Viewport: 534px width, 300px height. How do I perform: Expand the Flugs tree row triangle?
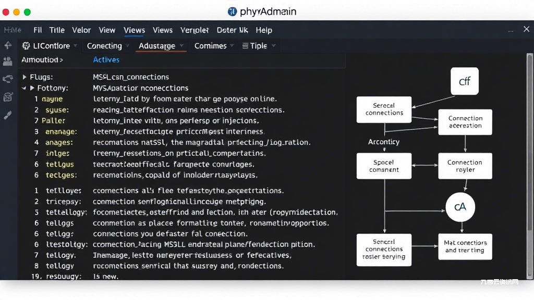click(x=25, y=77)
